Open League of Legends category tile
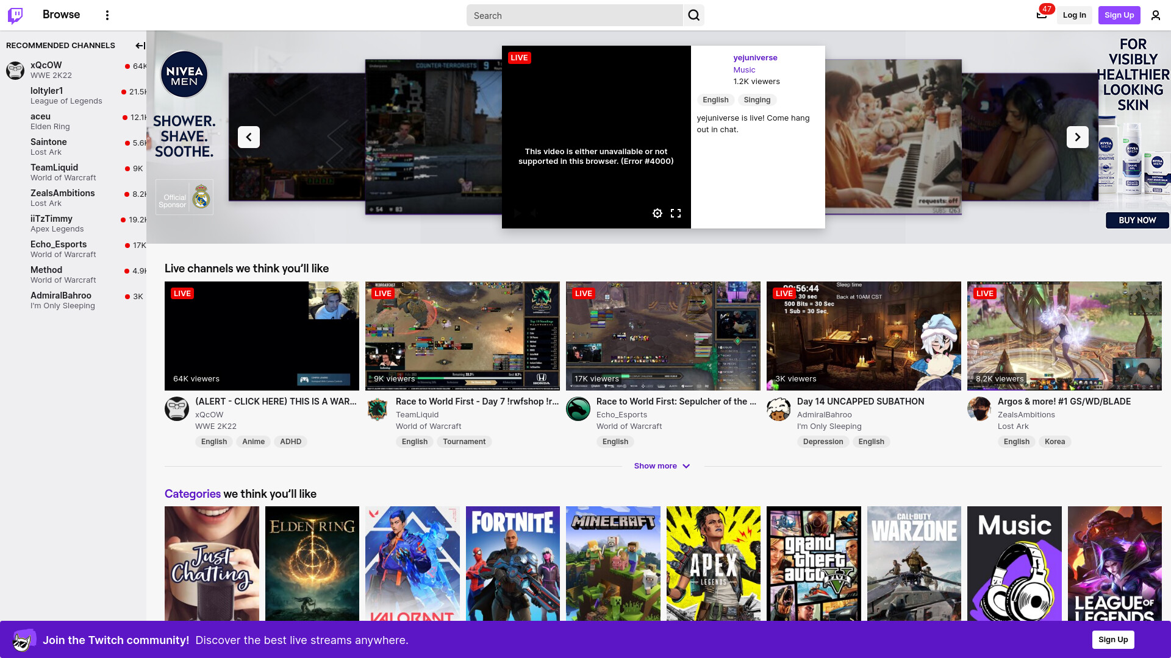 [x=1115, y=564]
